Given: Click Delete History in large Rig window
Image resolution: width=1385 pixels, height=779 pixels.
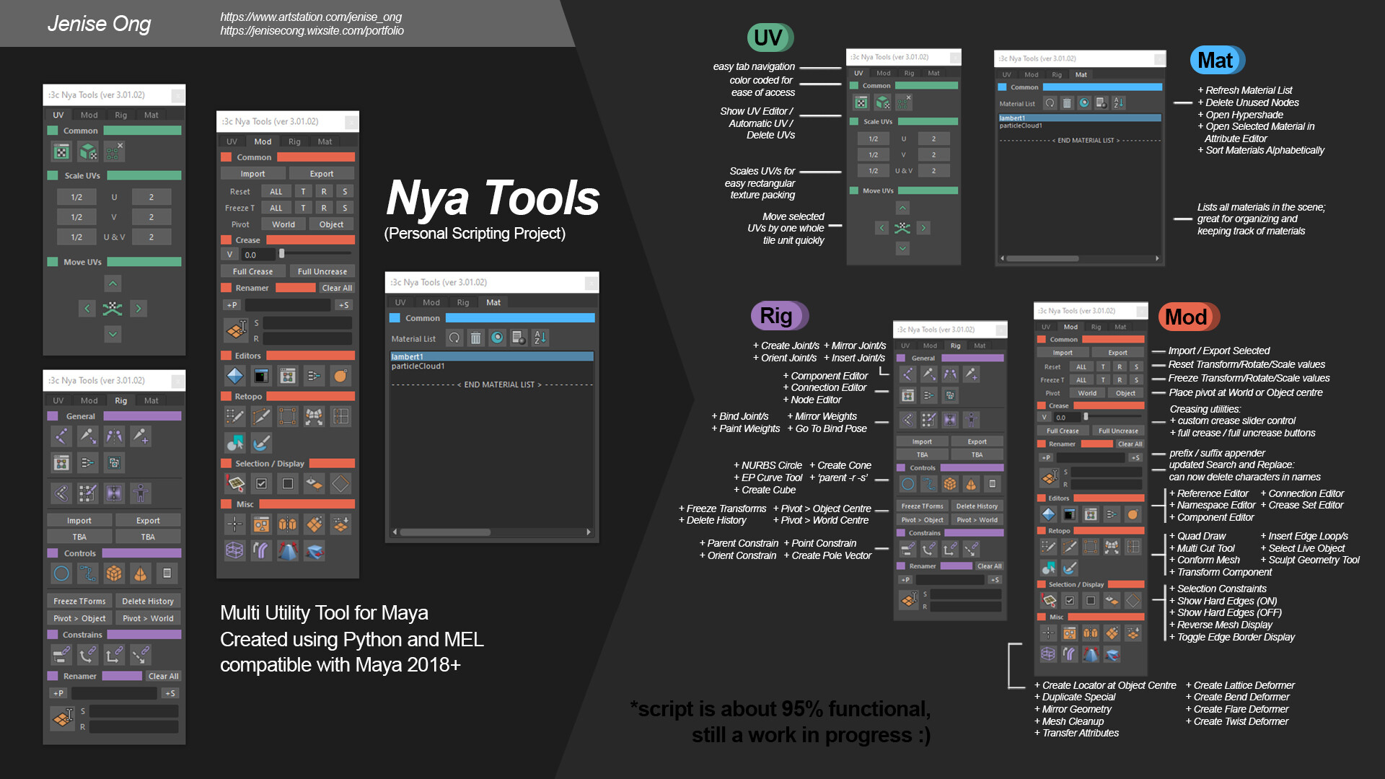Looking at the screenshot, I should click(x=148, y=601).
